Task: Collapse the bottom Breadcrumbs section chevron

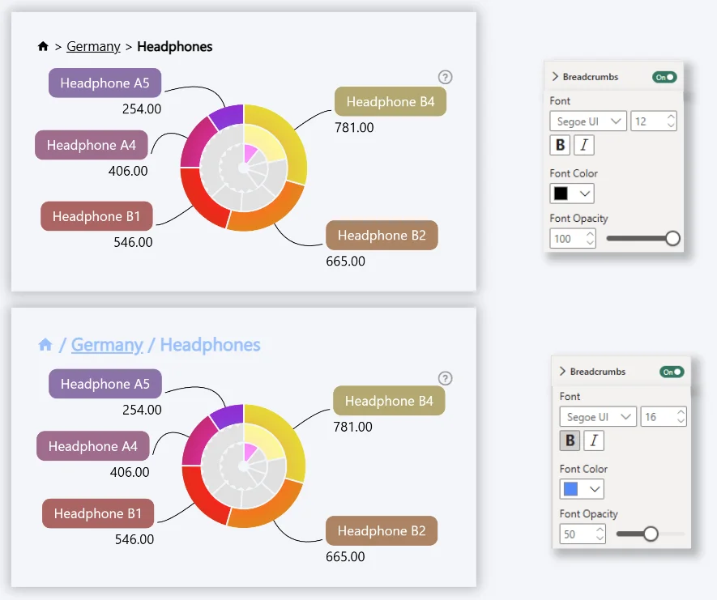Action: [563, 372]
